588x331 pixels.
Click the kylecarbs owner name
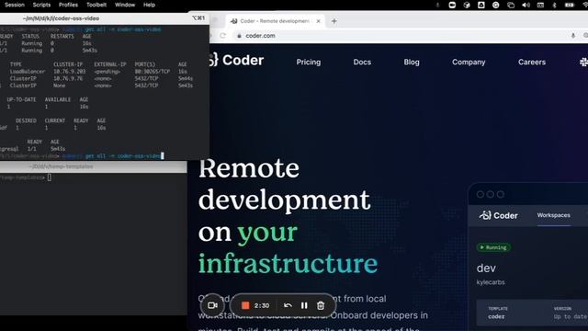coord(491,282)
